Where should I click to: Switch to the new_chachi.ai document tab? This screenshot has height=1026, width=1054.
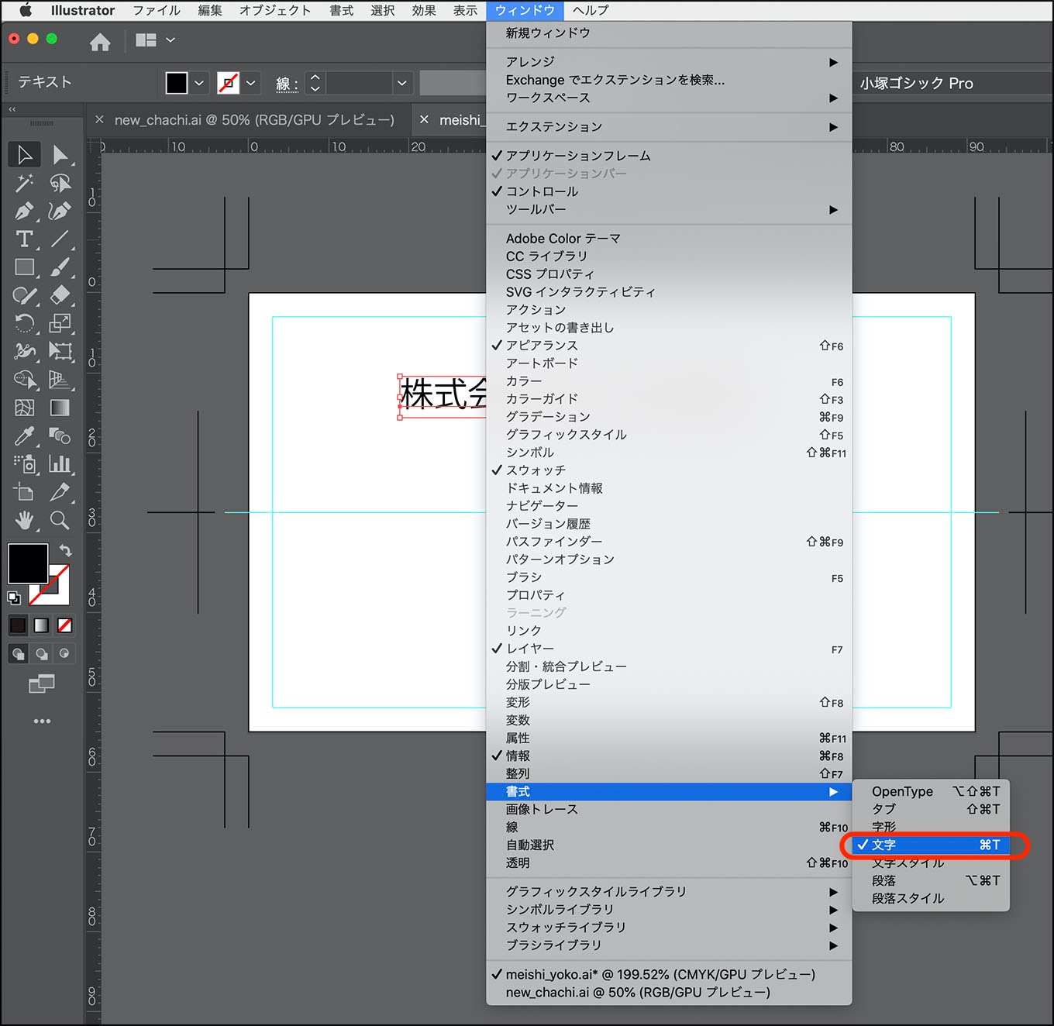click(254, 120)
